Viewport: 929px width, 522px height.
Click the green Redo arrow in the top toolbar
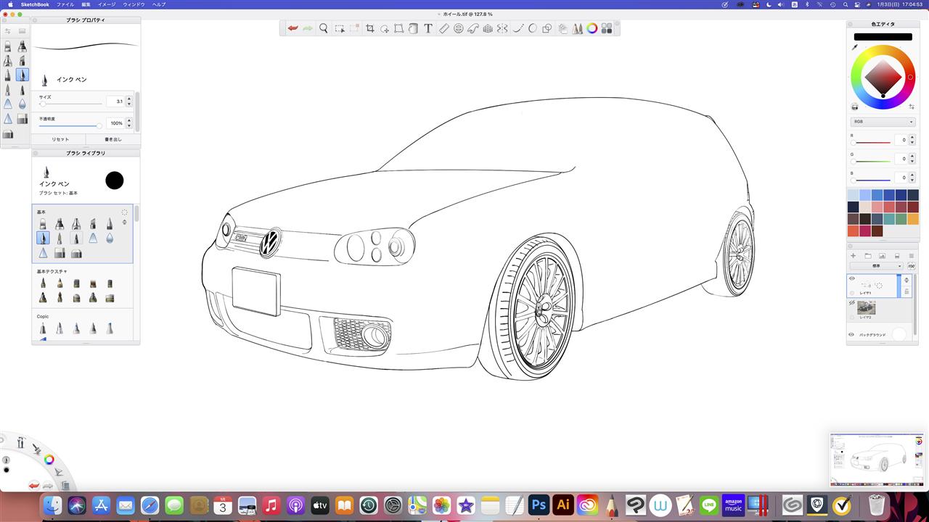(308, 28)
